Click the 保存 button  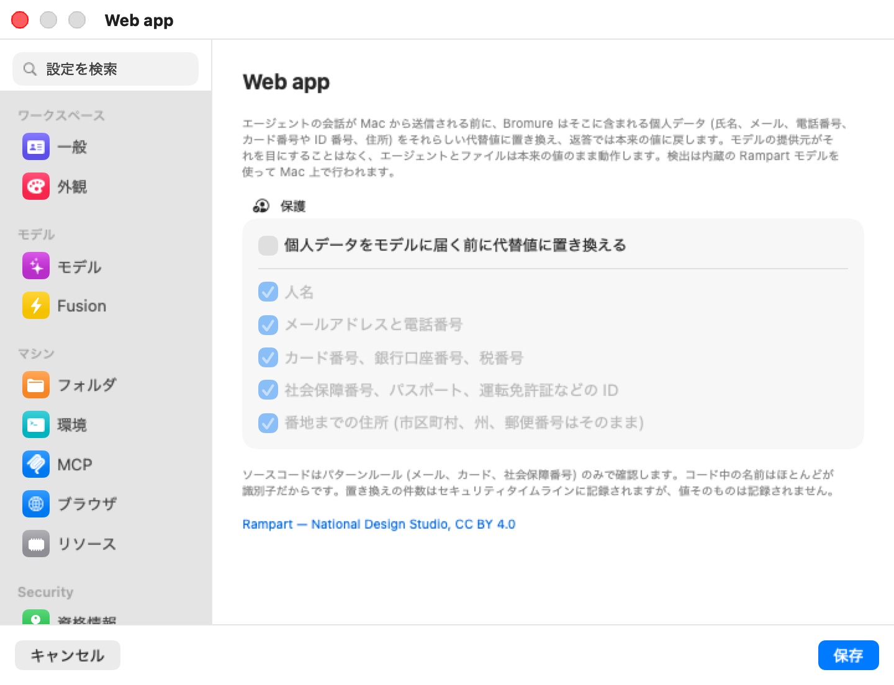click(849, 655)
